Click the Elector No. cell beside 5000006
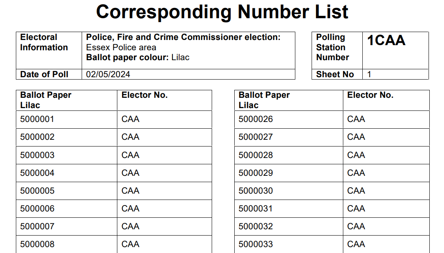The image size is (444, 253). tap(130, 209)
